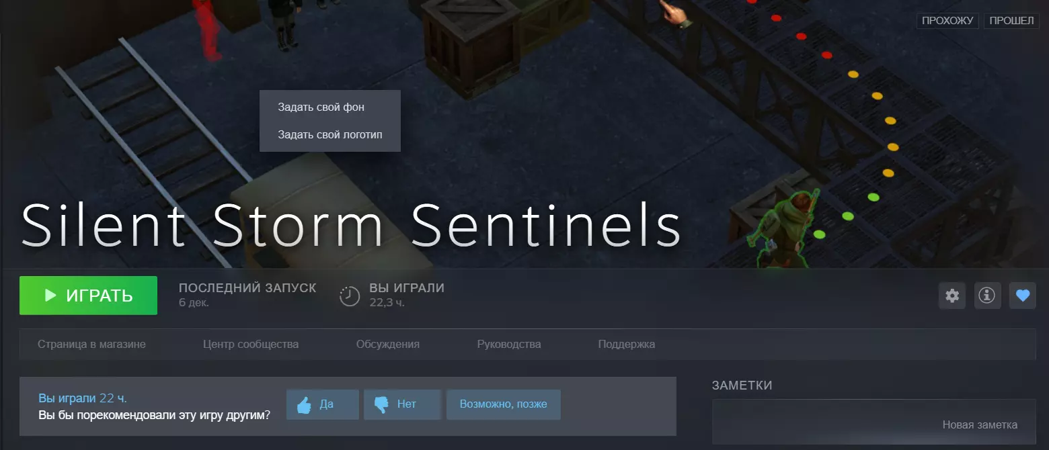Mark the game with the ПРОХОЖУ tag

click(947, 20)
